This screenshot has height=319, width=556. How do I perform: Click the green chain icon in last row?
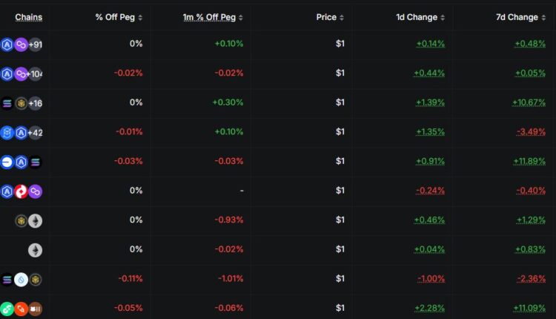(7, 309)
